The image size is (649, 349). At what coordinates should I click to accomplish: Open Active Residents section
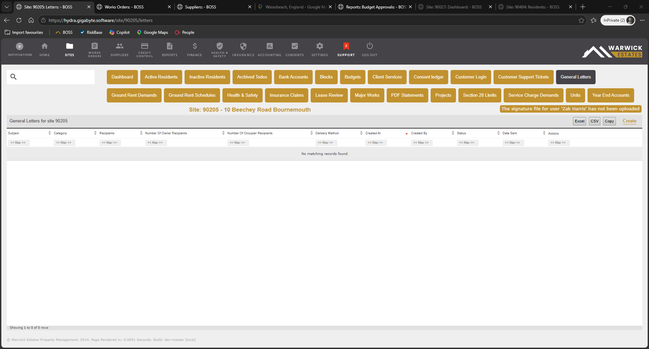161,77
